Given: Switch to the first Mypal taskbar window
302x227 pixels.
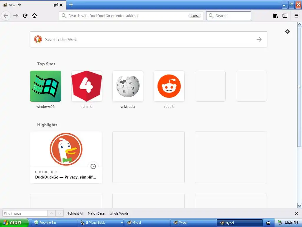Looking at the screenshot, I should pos(147,223).
